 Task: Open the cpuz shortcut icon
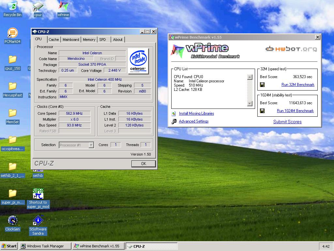(x=38, y=9)
